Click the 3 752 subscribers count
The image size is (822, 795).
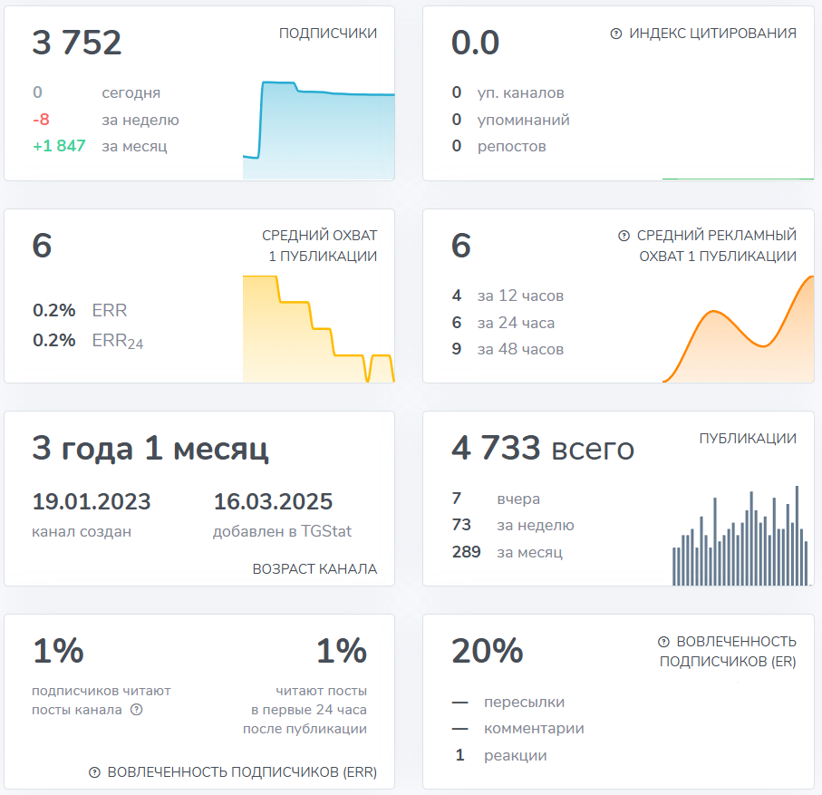click(77, 43)
